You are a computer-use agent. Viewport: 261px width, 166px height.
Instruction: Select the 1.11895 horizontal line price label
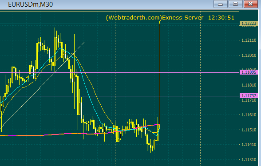[x=249, y=72]
